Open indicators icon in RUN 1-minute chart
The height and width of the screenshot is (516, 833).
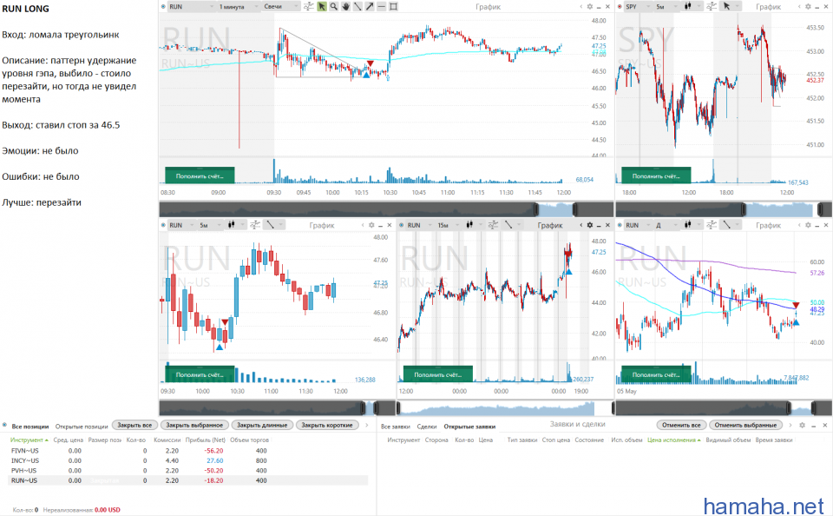point(309,6)
